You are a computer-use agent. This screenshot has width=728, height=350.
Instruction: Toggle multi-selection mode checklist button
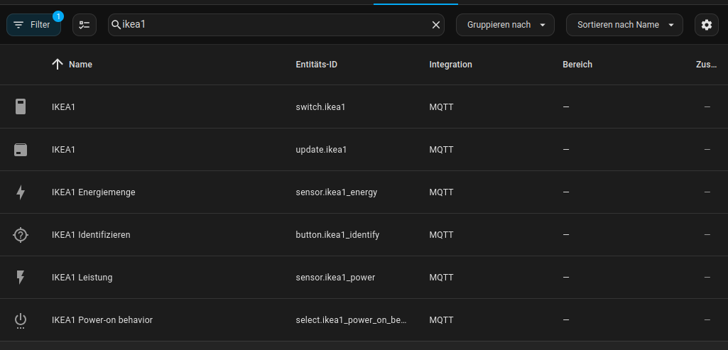click(85, 25)
